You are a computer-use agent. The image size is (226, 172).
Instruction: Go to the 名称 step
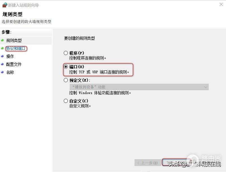(x=10, y=72)
